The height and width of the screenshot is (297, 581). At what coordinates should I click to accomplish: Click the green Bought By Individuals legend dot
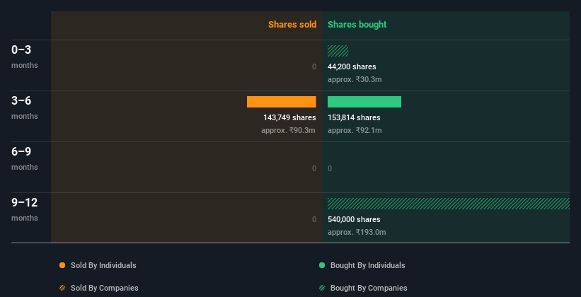pos(322,265)
